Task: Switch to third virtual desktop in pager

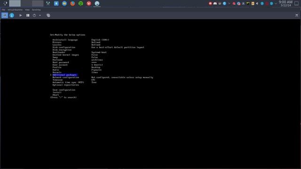Action: pyautogui.click(x=38, y=3)
